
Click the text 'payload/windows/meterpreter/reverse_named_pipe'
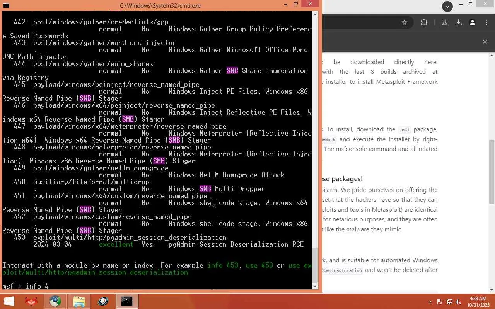122,147
